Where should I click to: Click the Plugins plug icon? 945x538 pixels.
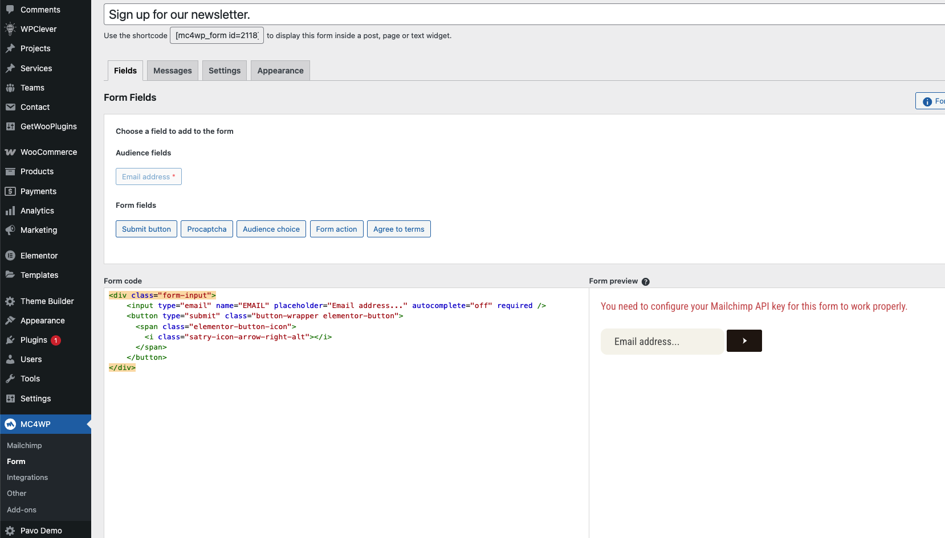coord(10,340)
